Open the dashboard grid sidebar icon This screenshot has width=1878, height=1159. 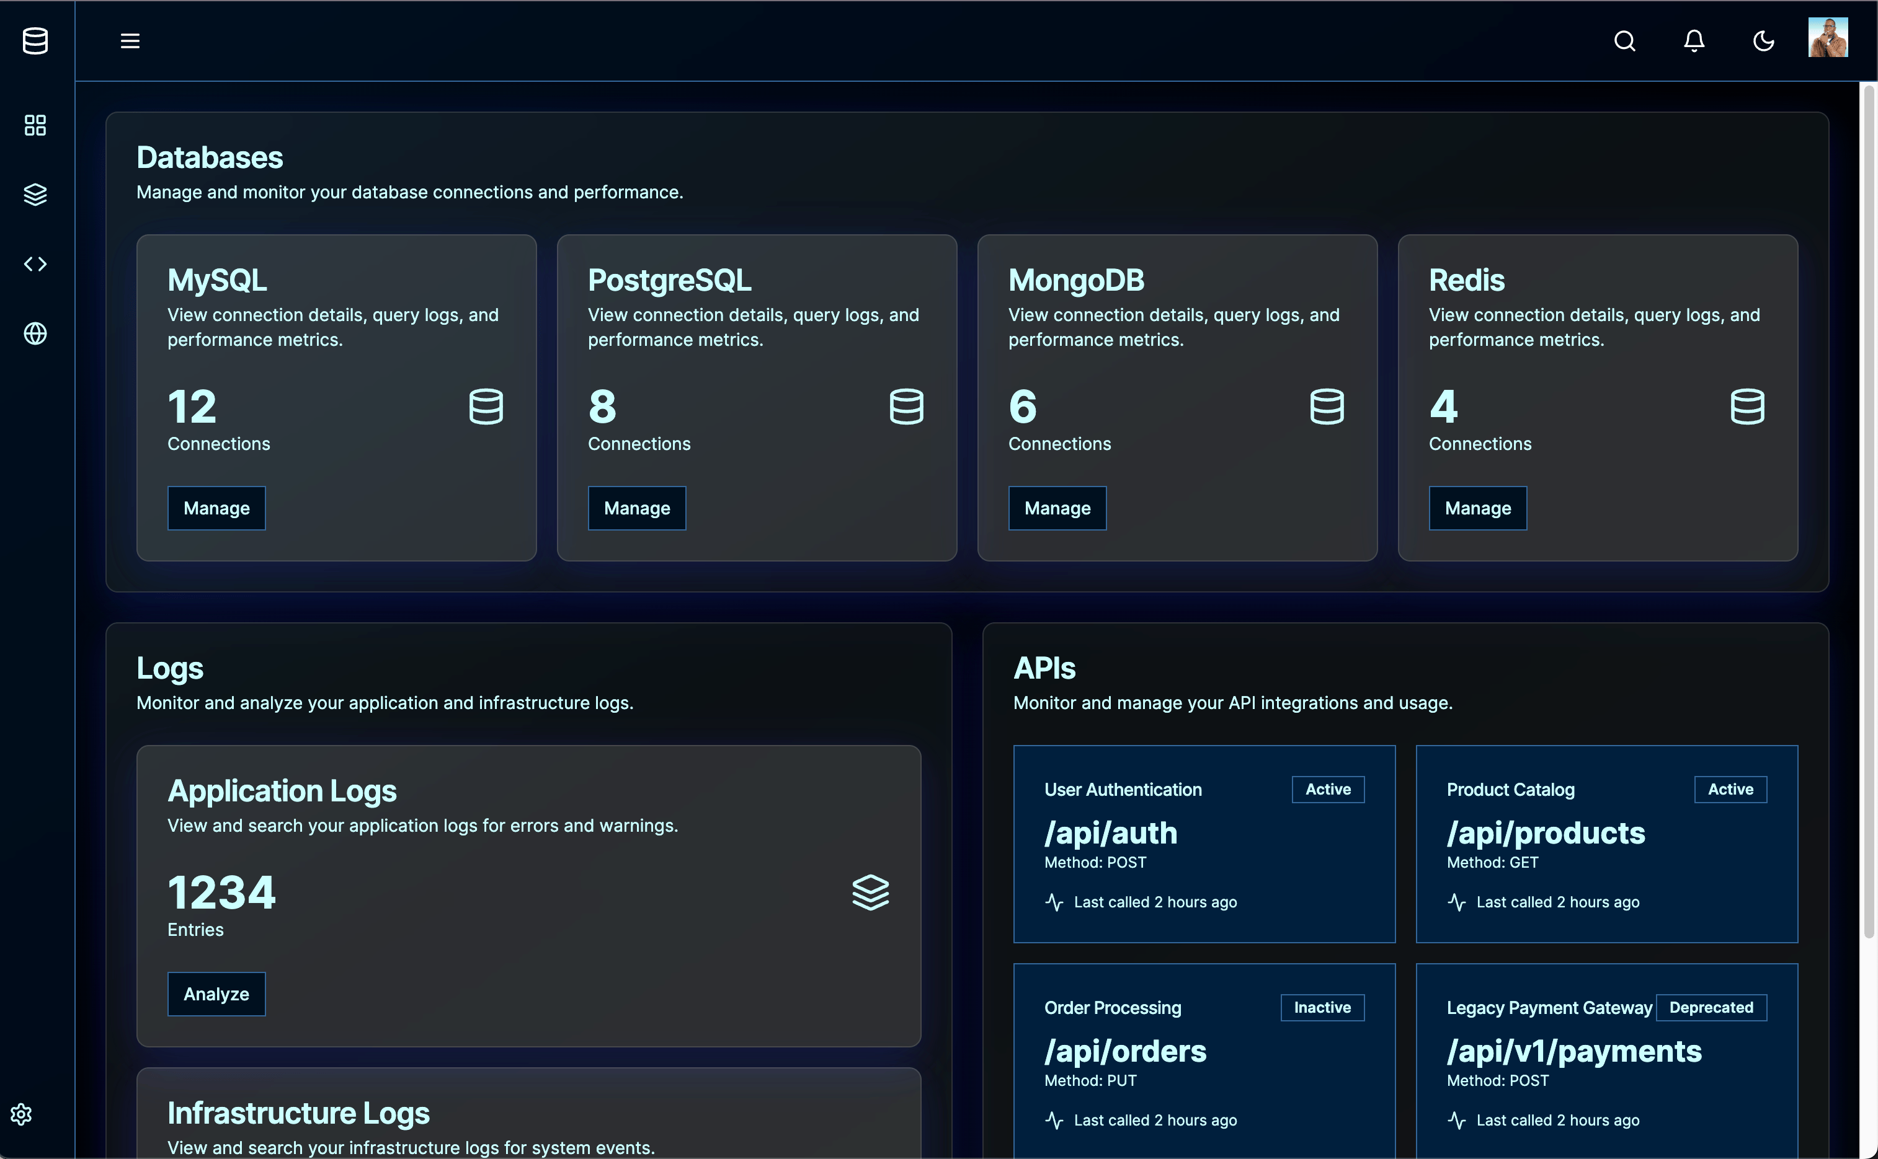(35, 125)
